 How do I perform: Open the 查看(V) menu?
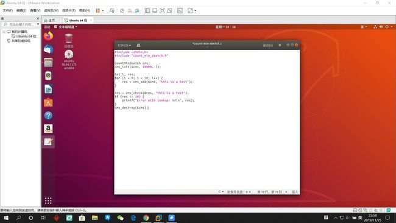point(35,10)
